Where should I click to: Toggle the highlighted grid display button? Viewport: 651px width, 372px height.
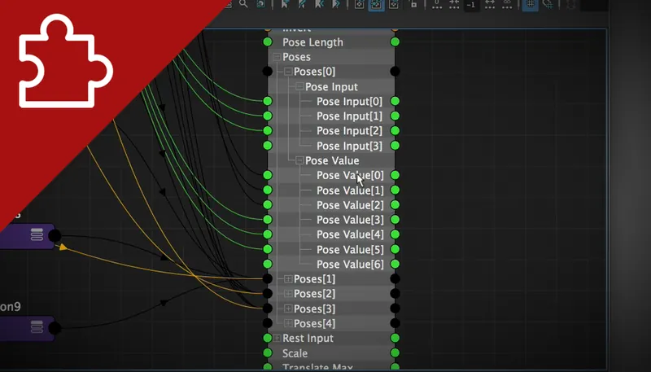(531, 5)
